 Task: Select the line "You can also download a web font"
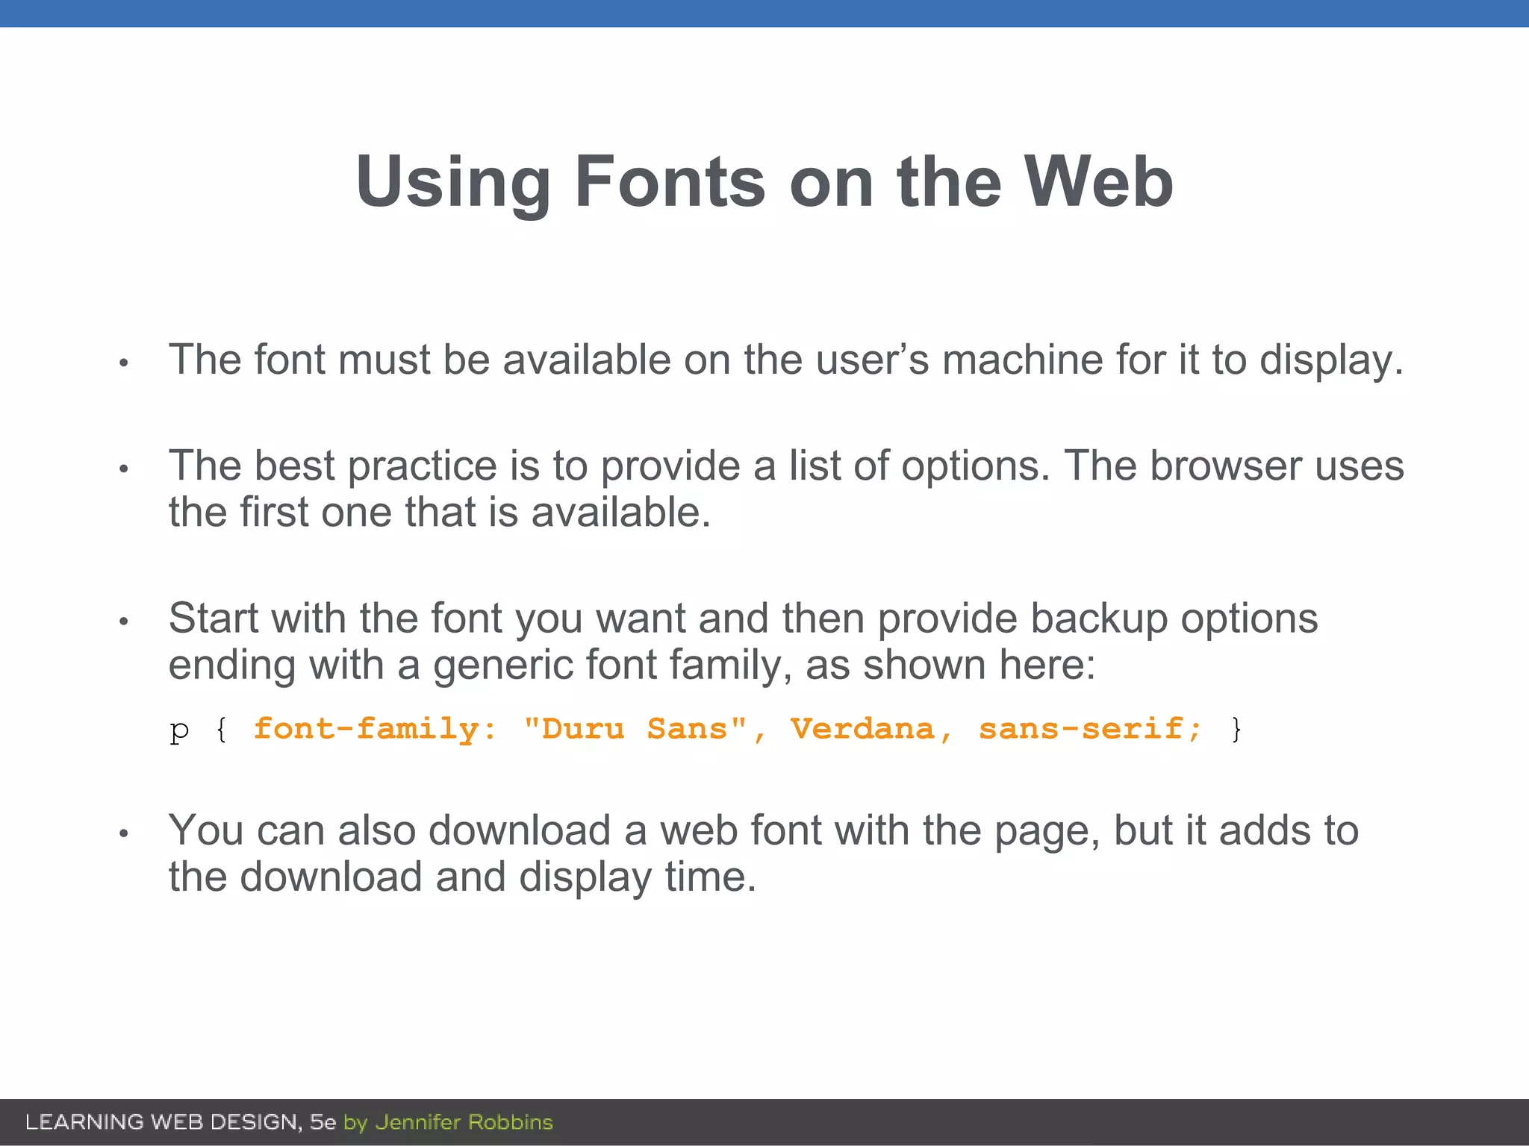click(x=764, y=831)
